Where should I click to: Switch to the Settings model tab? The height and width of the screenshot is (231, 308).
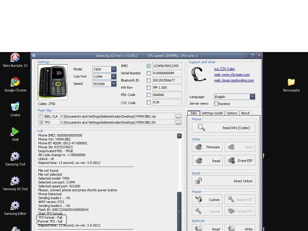pos(212,113)
